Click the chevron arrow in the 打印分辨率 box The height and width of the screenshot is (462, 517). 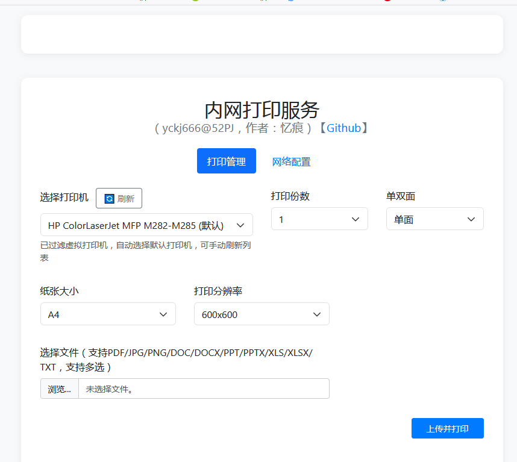[317, 314]
